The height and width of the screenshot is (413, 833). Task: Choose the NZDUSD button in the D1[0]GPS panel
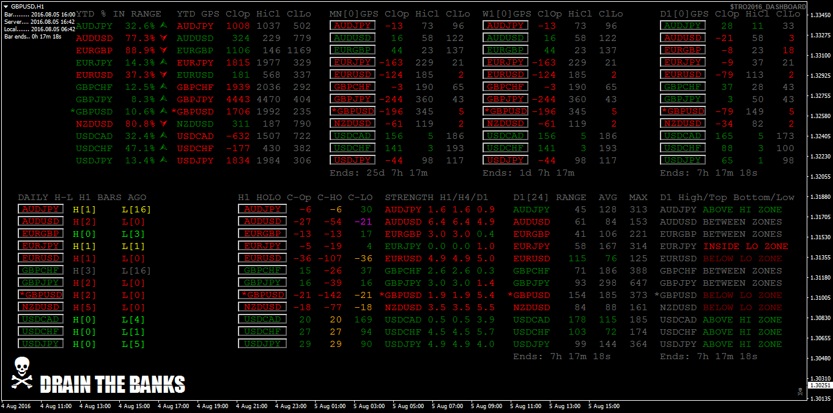coord(683,124)
